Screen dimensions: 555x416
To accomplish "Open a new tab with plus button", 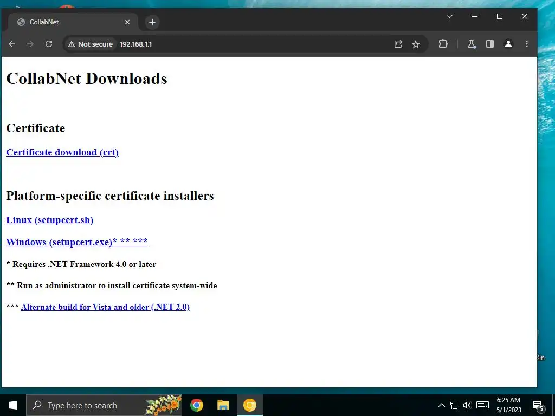I will click(152, 22).
